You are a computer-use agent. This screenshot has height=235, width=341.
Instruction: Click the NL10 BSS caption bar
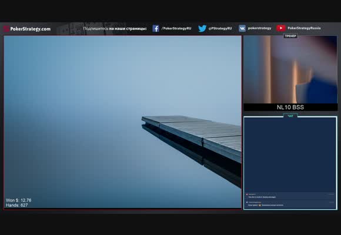click(x=290, y=107)
